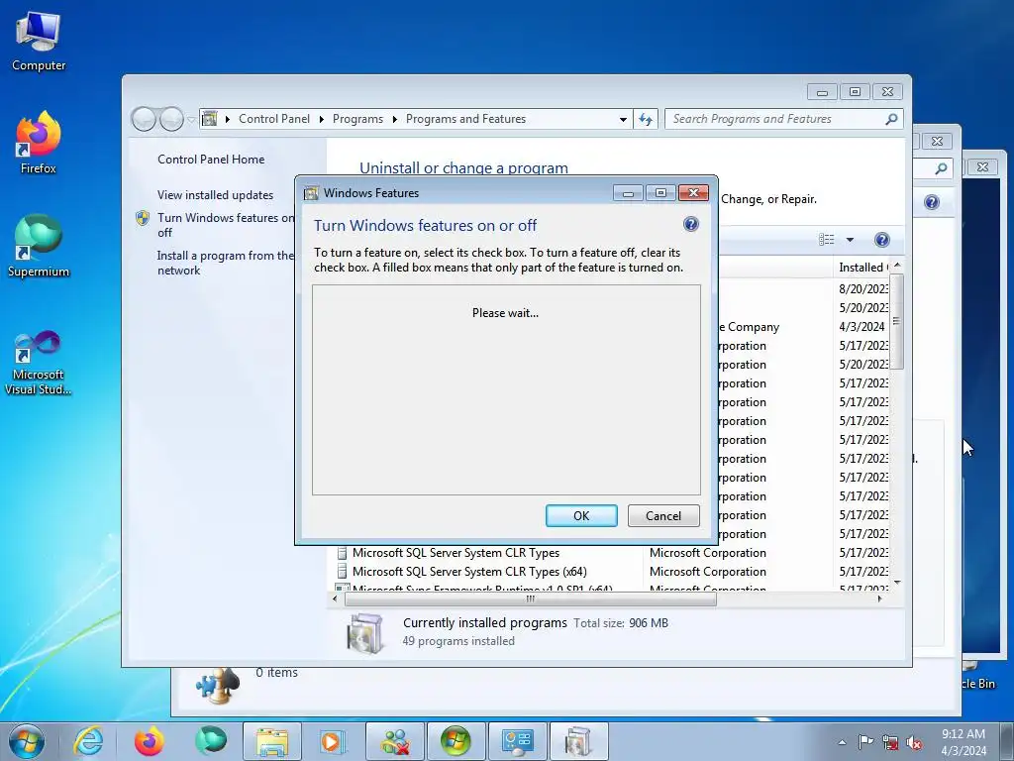Click the magnifier icon in Programs and Features search
The height and width of the screenshot is (761, 1014).
pyautogui.click(x=891, y=119)
